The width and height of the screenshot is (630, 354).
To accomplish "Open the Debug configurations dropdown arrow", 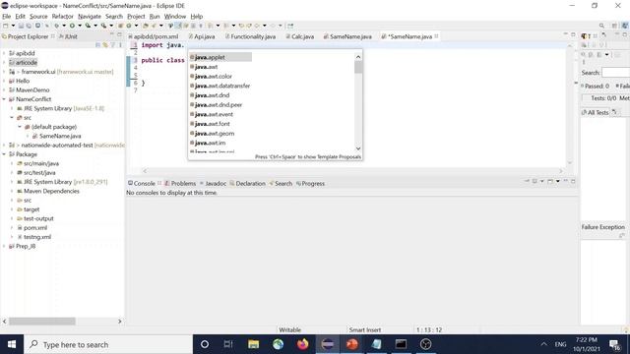I will coord(64,26).
